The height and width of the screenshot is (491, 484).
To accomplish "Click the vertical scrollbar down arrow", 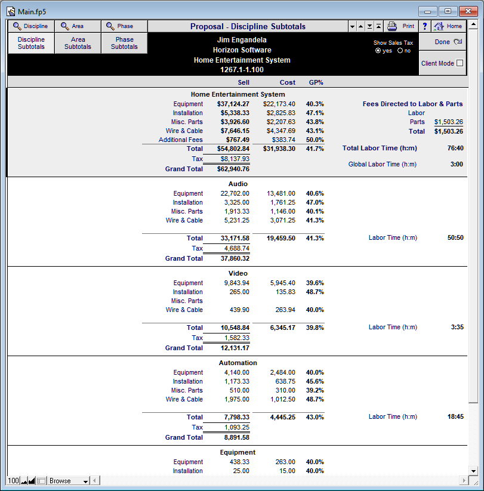I will pos(473,471).
